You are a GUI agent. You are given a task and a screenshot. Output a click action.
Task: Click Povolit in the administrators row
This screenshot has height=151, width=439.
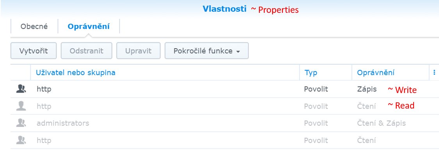(316, 123)
